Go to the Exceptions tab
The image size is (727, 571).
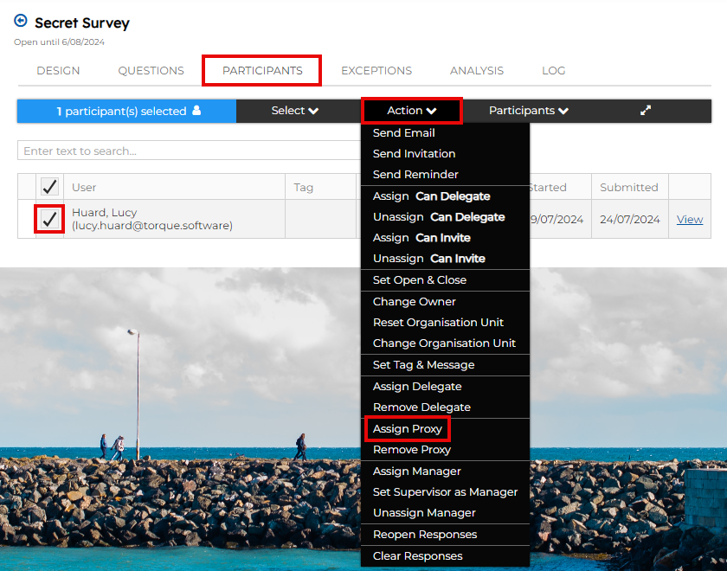376,71
